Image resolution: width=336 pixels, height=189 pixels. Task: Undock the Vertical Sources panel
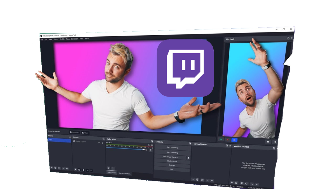click(x=274, y=148)
